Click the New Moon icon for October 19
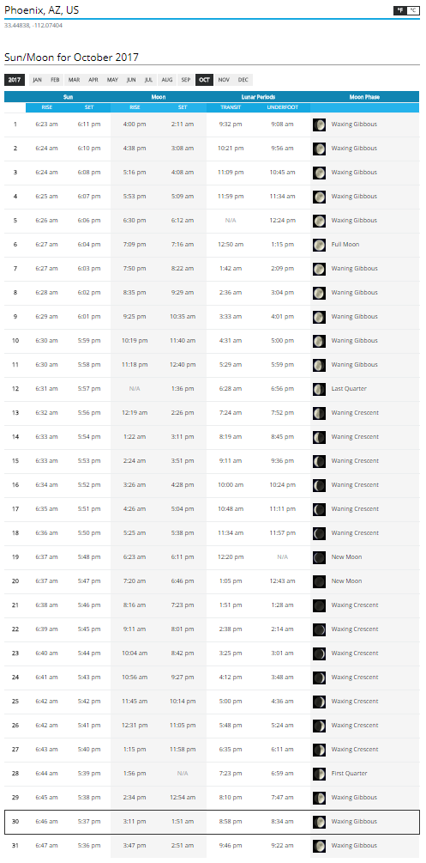426x863 pixels. 319,557
